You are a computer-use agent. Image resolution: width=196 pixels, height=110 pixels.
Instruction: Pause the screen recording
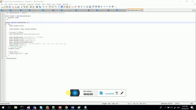[75, 93]
